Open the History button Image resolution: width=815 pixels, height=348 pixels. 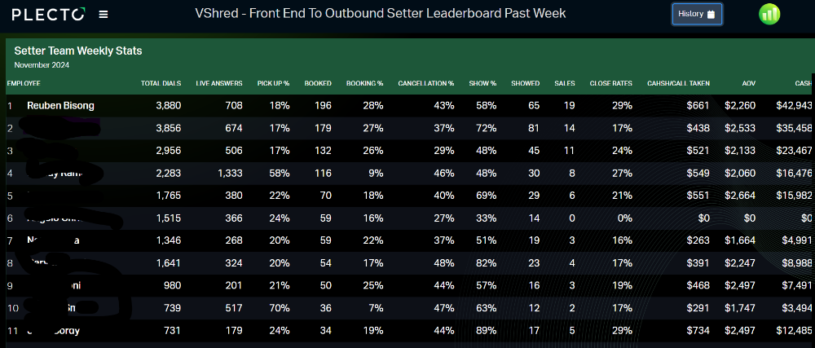click(x=697, y=14)
